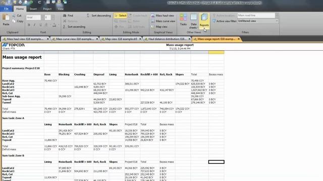The width and height of the screenshot is (323, 181).
Task: Click the 'Sub-base Agg.' row label
Action: pyautogui.click(x=11, y=96)
